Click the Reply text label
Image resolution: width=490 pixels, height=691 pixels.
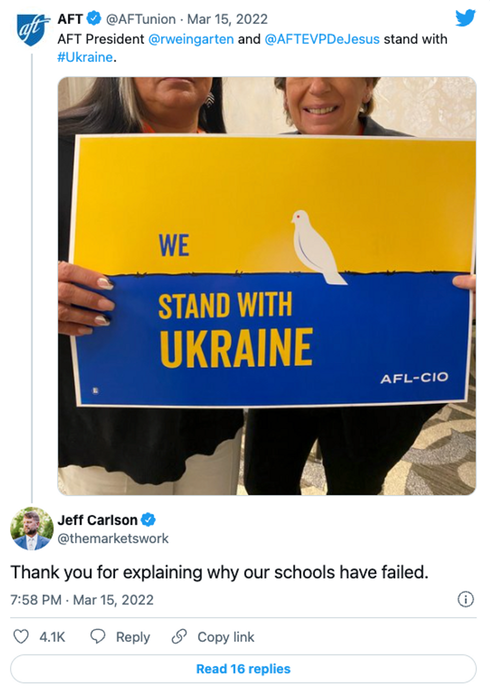pyautogui.click(x=133, y=637)
